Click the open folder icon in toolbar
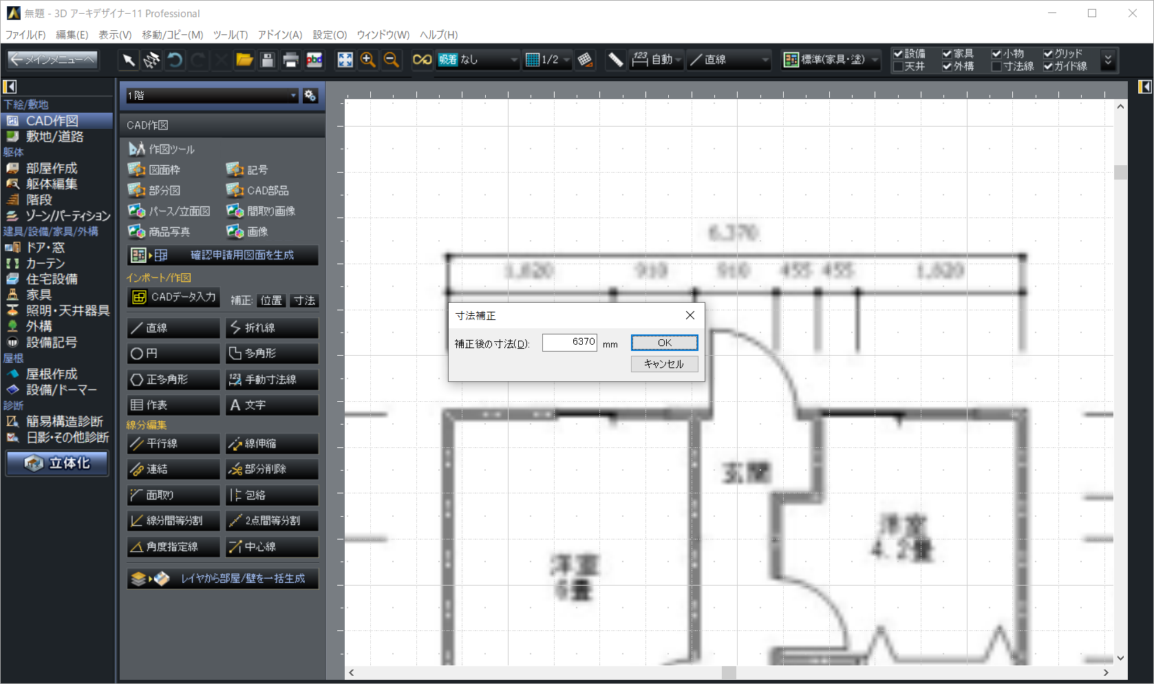Image resolution: width=1154 pixels, height=684 pixels. (x=244, y=61)
